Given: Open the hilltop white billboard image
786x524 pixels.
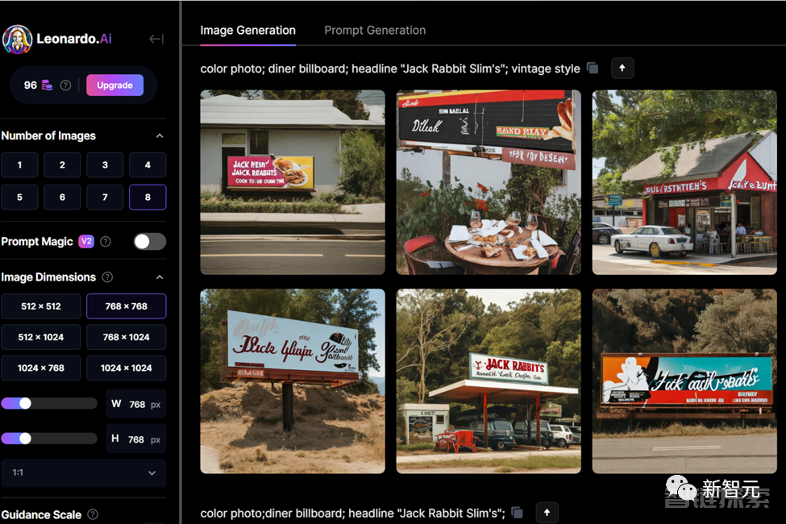Looking at the screenshot, I should [293, 381].
